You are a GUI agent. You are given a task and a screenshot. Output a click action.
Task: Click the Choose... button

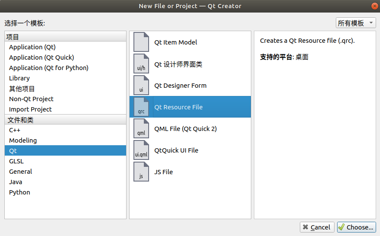(356, 227)
